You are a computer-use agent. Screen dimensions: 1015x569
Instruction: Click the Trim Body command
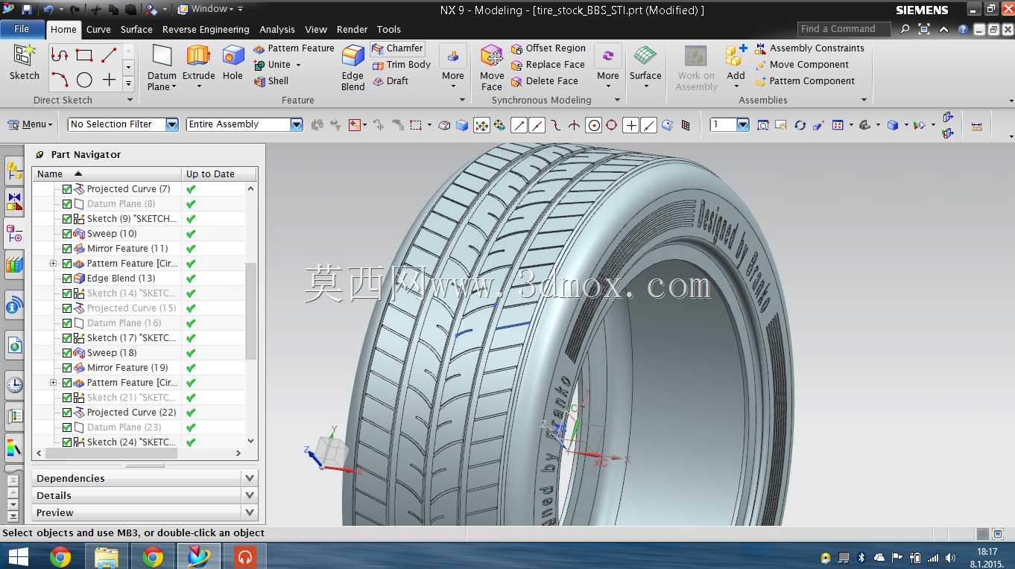(x=401, y=65)
